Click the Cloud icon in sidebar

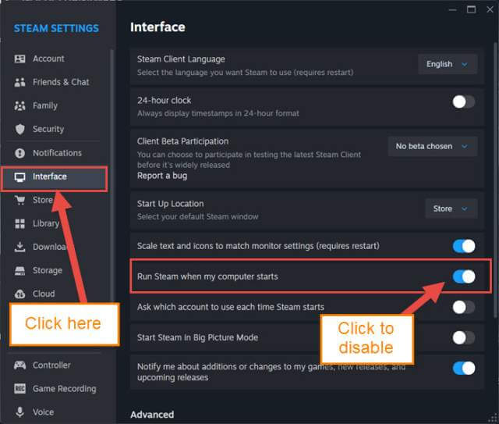coord(19,294)
